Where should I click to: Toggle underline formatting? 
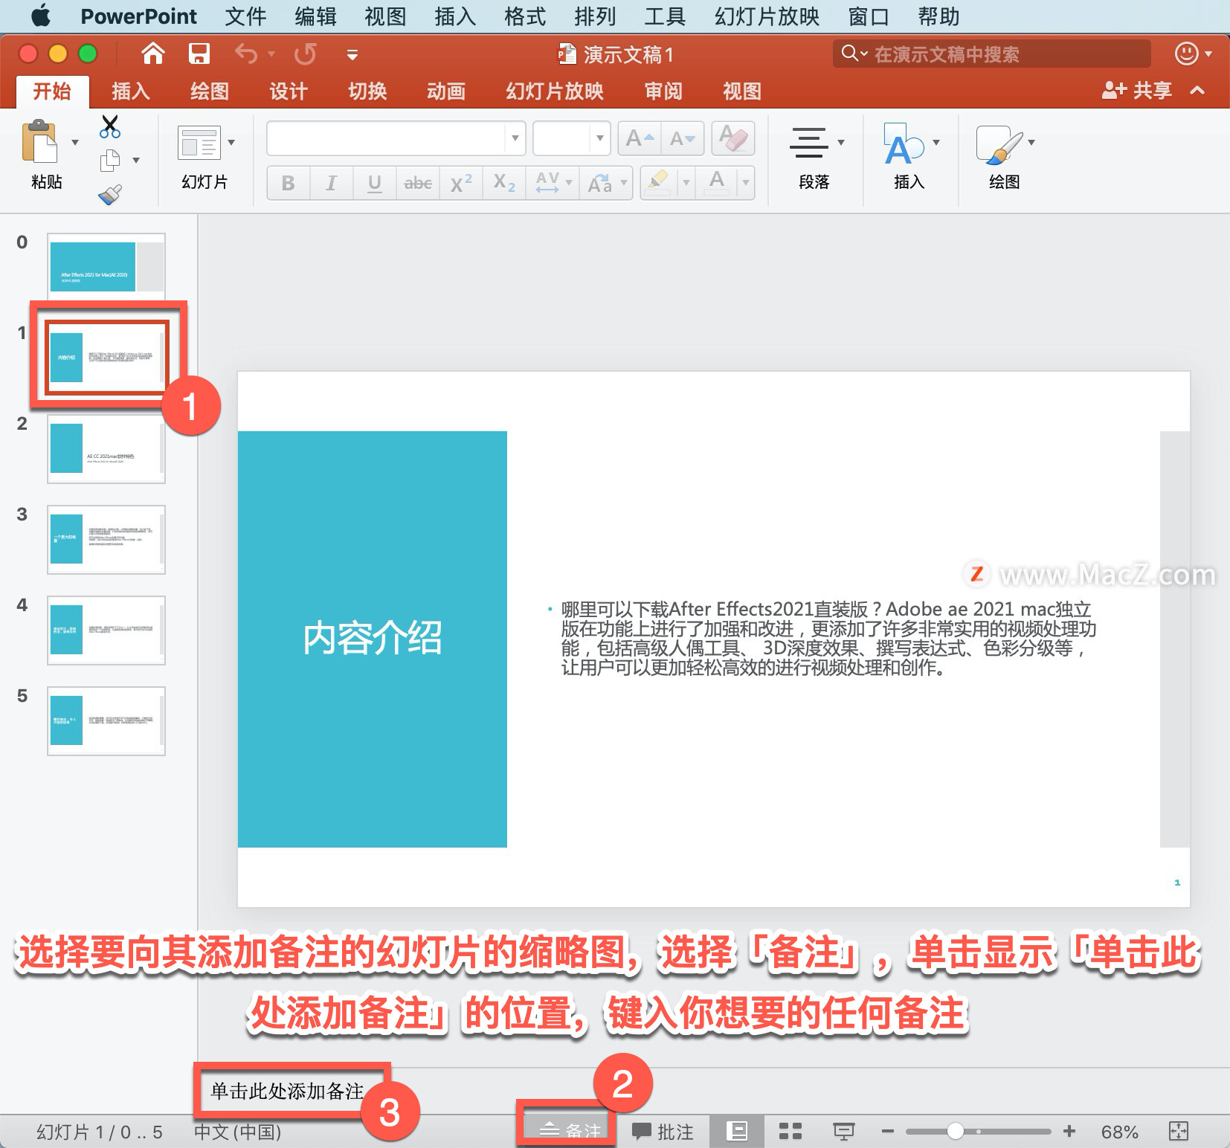375,183
